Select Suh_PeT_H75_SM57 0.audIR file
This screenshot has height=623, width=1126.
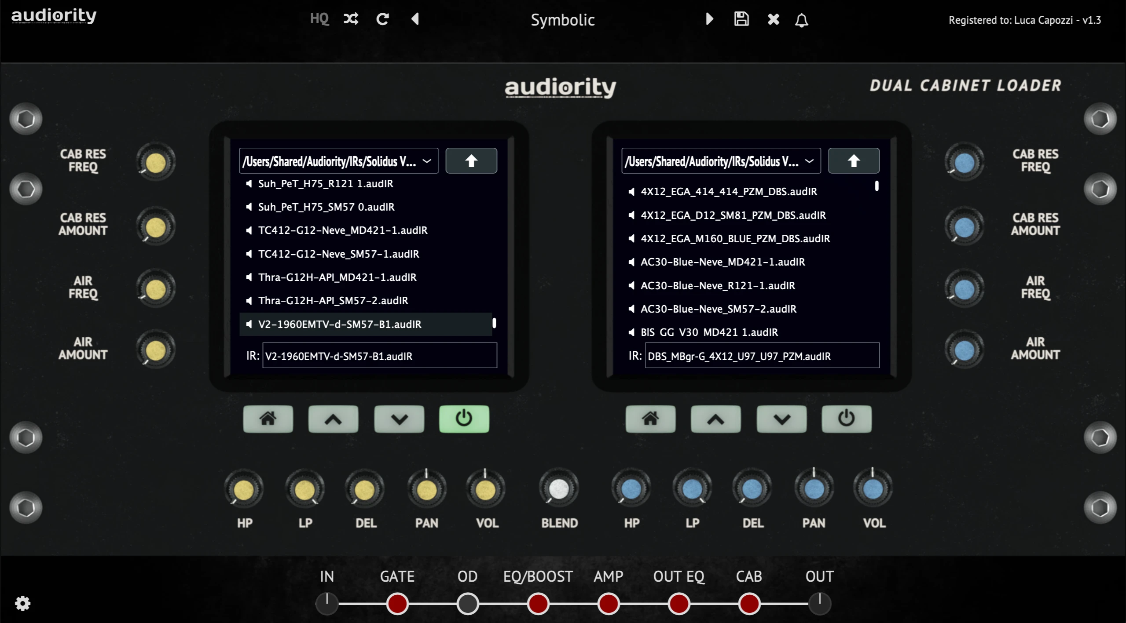pos(365,207)
